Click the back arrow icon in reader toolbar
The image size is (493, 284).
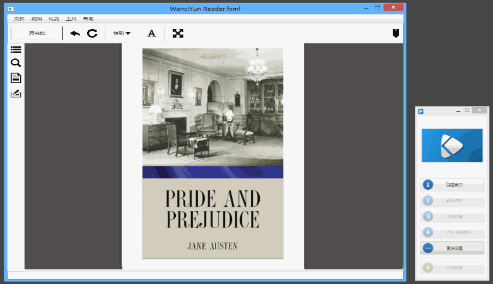pyautogui.click(x=75, y=33)
